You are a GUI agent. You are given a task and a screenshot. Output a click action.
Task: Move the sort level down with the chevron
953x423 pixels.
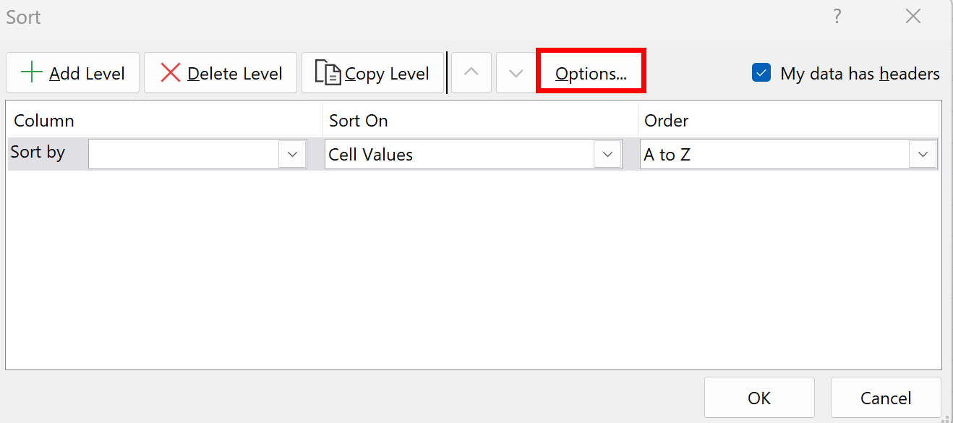tap(516, 72)
